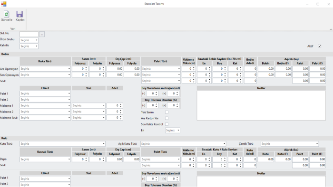This screenshot has width=333, height=187.
Task: Open the Kalınlık dropdown
Action: (29, 46)
